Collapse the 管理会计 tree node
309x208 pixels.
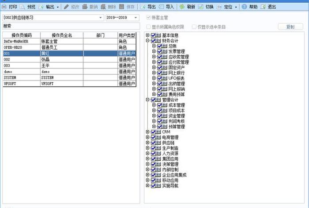tap(147, 100)
